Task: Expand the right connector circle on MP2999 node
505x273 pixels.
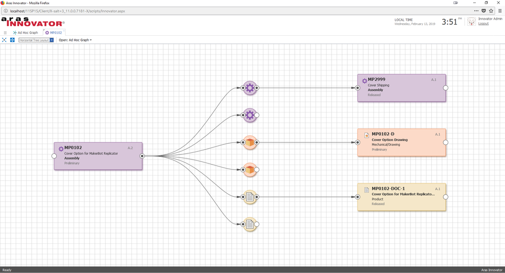Action: tap(445, 88)
